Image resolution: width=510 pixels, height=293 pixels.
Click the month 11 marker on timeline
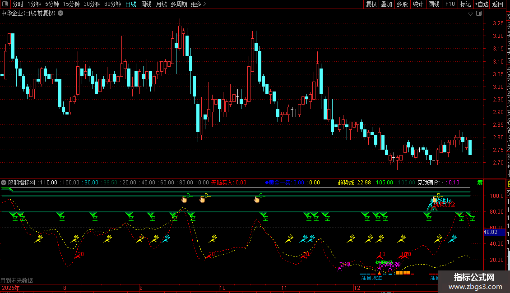(284, 288)
